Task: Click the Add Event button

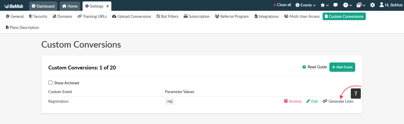Action: (x=342, y=67)
